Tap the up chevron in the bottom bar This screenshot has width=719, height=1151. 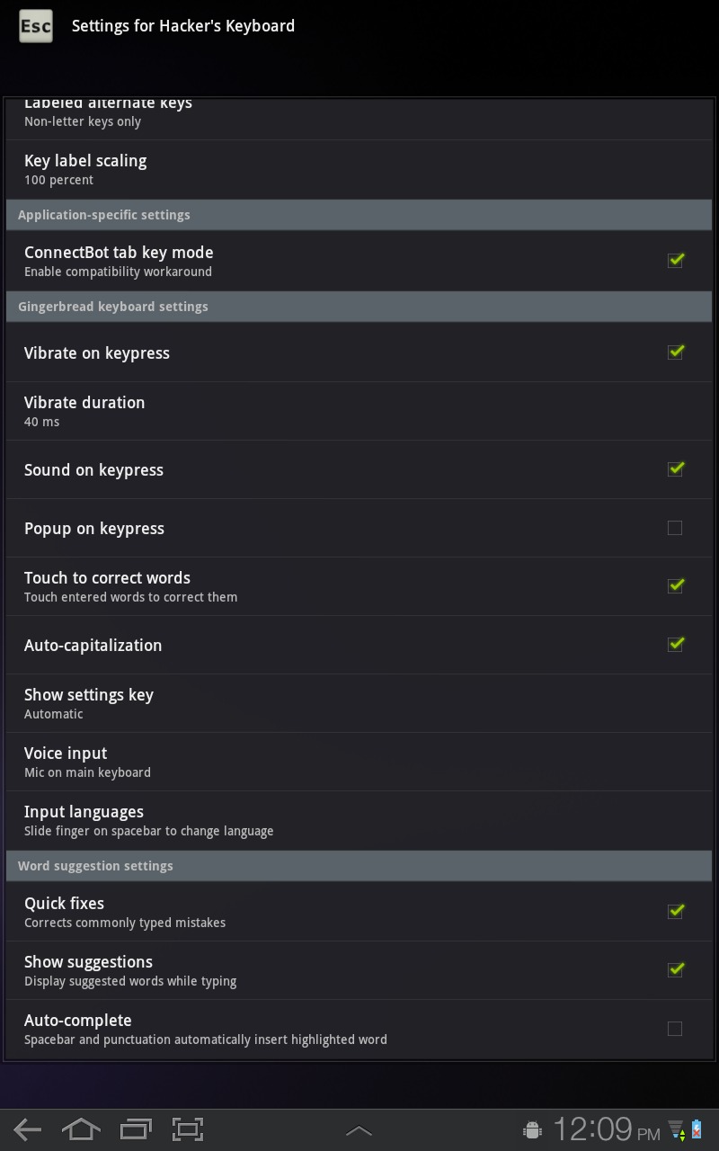(359, 1130)
